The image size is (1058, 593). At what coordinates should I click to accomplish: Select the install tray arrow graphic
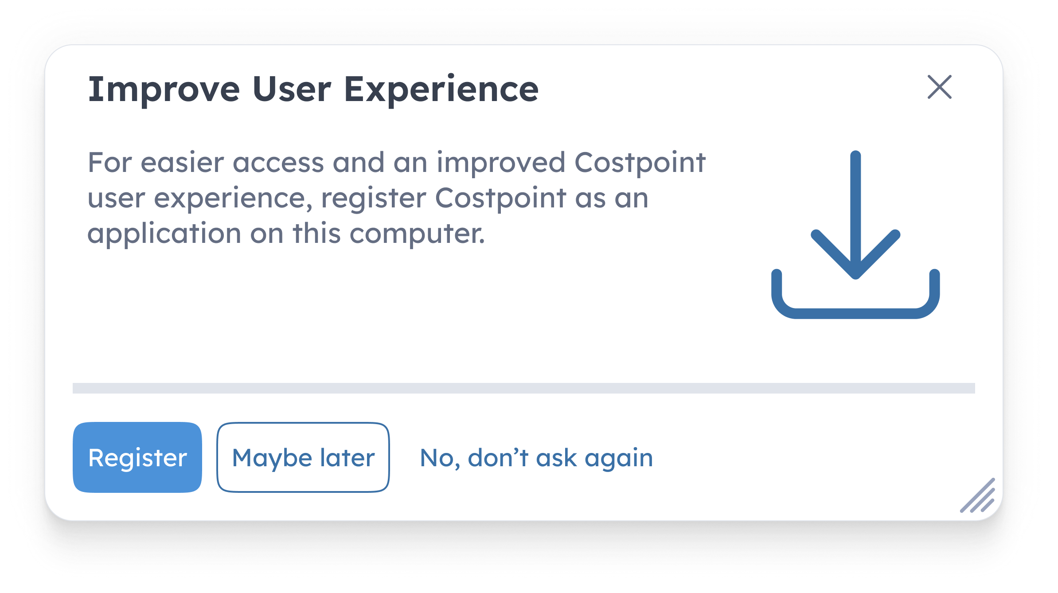(x=855, y=234)
